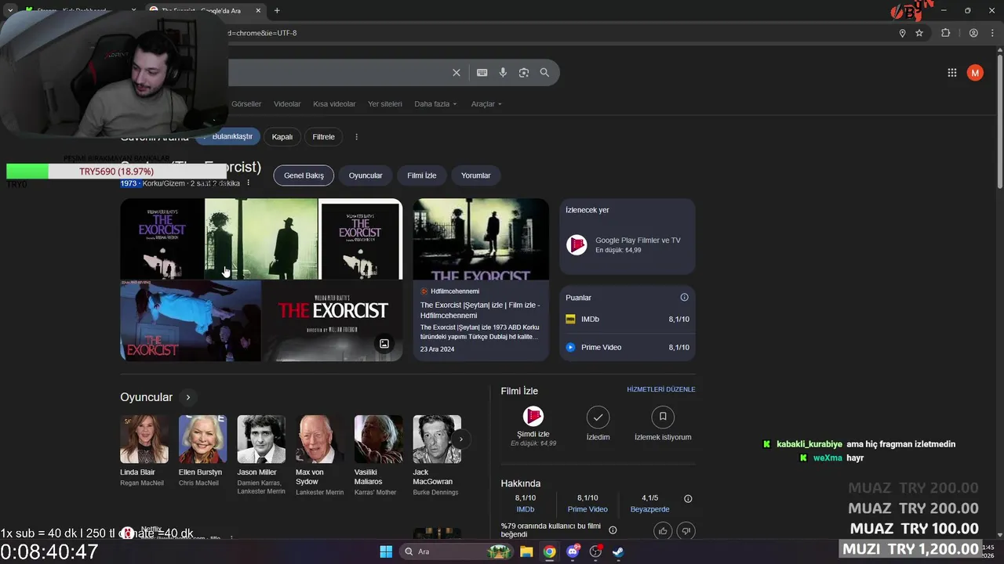Open info icon beside Beyazperde rating
The width and height of the screenshot is (1004, 564).
point(688,499)
